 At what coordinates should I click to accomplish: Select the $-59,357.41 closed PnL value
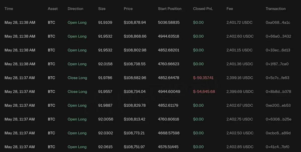(203, 78)
